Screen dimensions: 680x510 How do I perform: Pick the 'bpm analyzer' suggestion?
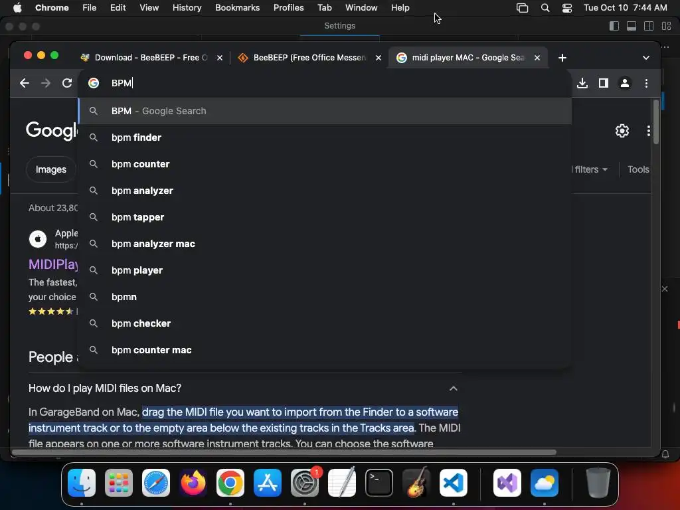click(325, 191)
